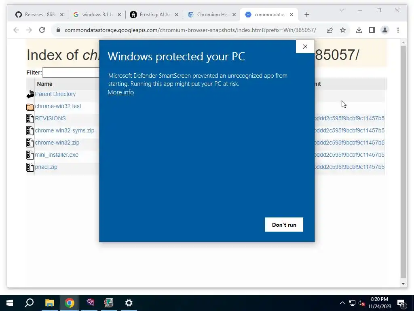Click the Name column header
Screen dimensions: 414x311
[x=44, y=84]
